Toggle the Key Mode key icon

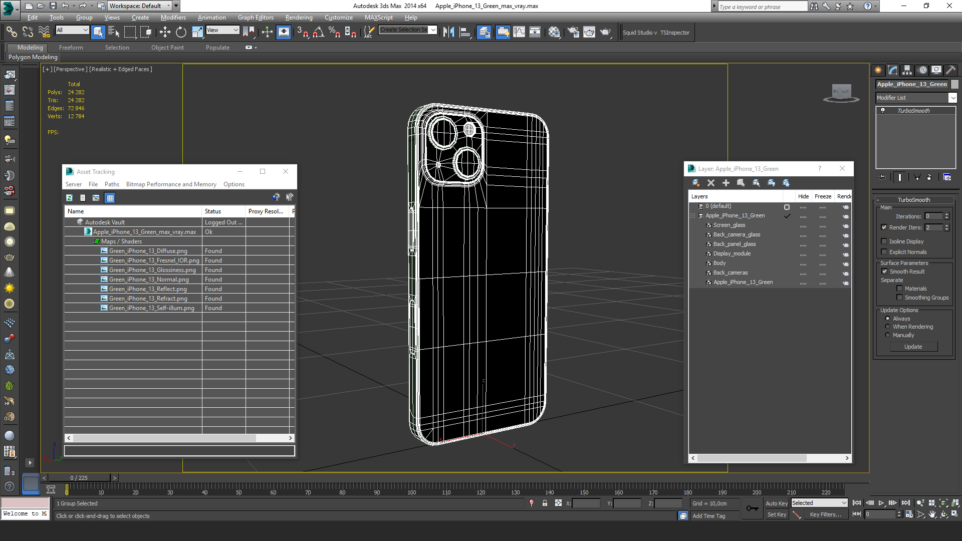tap(752, 509)
